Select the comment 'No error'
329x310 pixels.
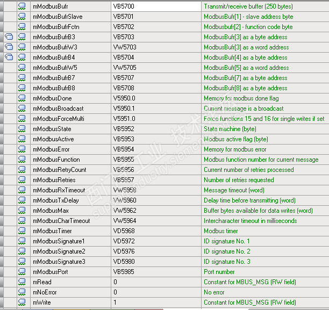[214, 292]
